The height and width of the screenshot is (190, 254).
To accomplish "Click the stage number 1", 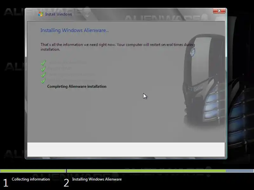I will click(x=6, y=183).
